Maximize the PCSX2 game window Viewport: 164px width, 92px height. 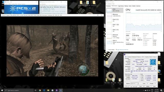pyautogui.click(x=98, y=15)
